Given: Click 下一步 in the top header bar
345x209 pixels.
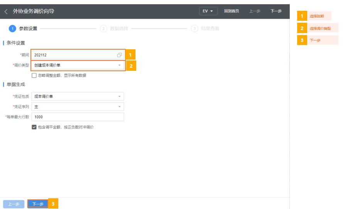Looking at the screenshot, I should (x=276, y=11).
